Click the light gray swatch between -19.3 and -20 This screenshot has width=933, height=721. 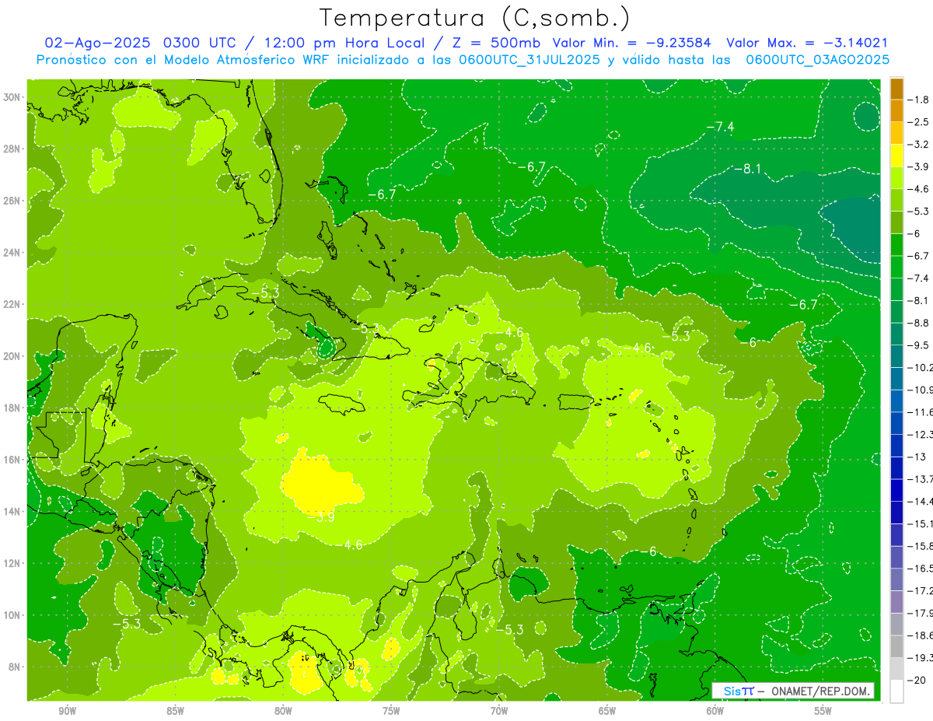[896, 669]
